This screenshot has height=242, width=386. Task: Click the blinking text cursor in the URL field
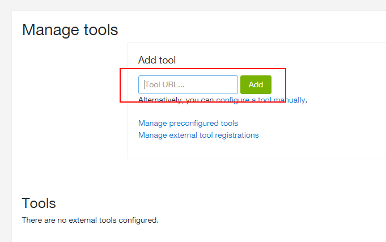click(145, 84)
